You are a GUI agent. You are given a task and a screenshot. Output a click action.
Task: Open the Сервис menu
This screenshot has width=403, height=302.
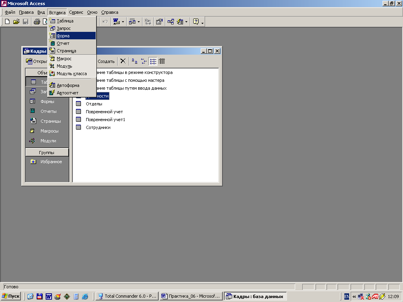click(x=76, y=12)
